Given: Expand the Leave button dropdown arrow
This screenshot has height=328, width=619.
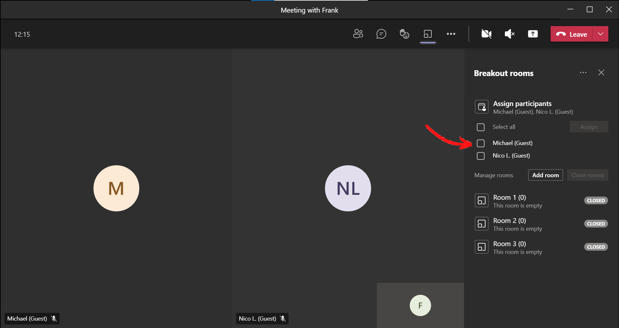Looking at the screenshot, I should (x=600, y=34).
